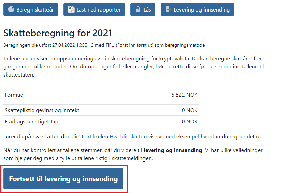287x193 pixels.
Task: Click the export arrow icon on Levering og innsending
Action: [168, 9]
